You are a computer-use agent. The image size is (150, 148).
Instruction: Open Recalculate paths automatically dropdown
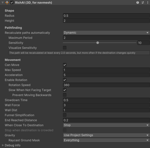point(106,33)
